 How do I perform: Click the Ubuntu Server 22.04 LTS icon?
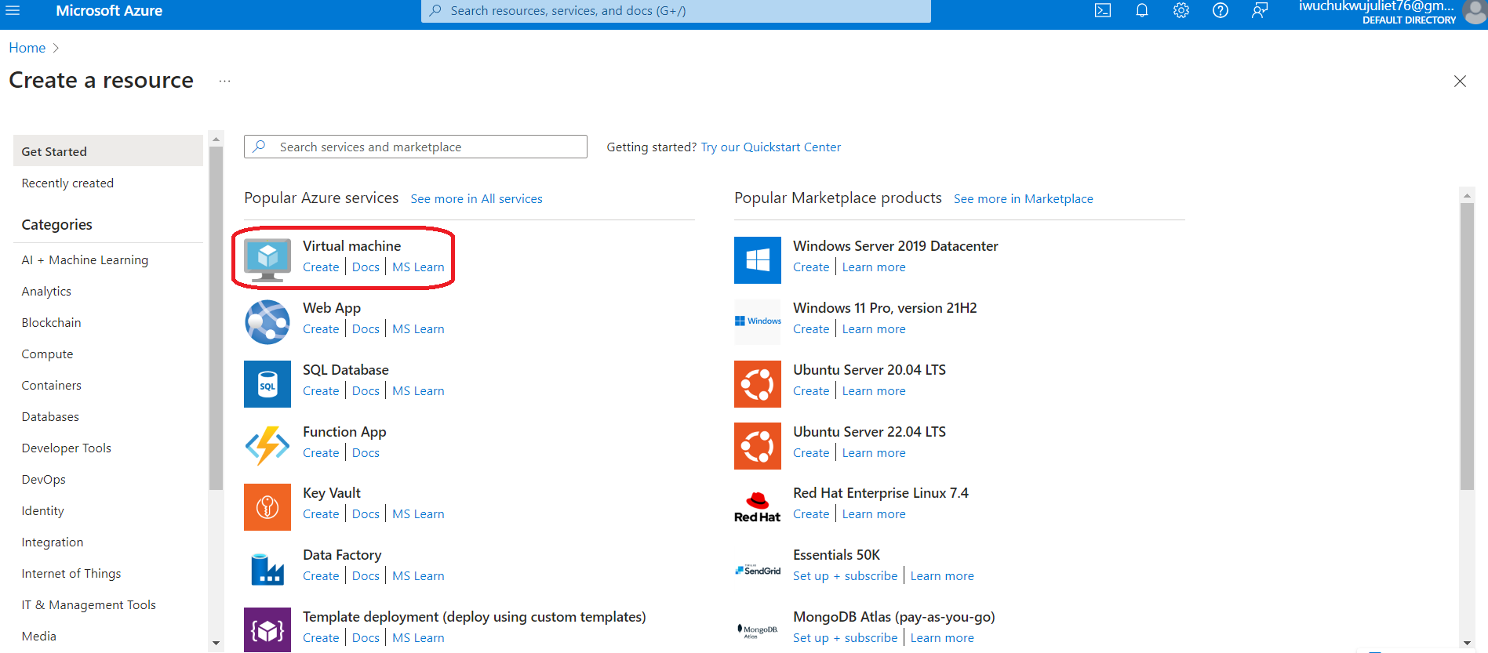[x=758, y=446]
